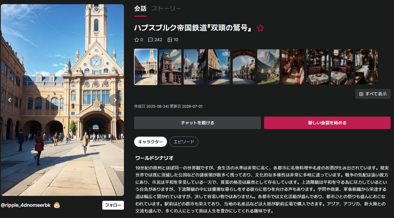The height and width of the screenshot is (218, 394).
Task: Switch to the ストーリー tab
Action: point(166,9)
